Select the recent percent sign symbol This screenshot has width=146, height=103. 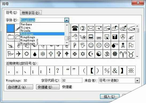107,71
